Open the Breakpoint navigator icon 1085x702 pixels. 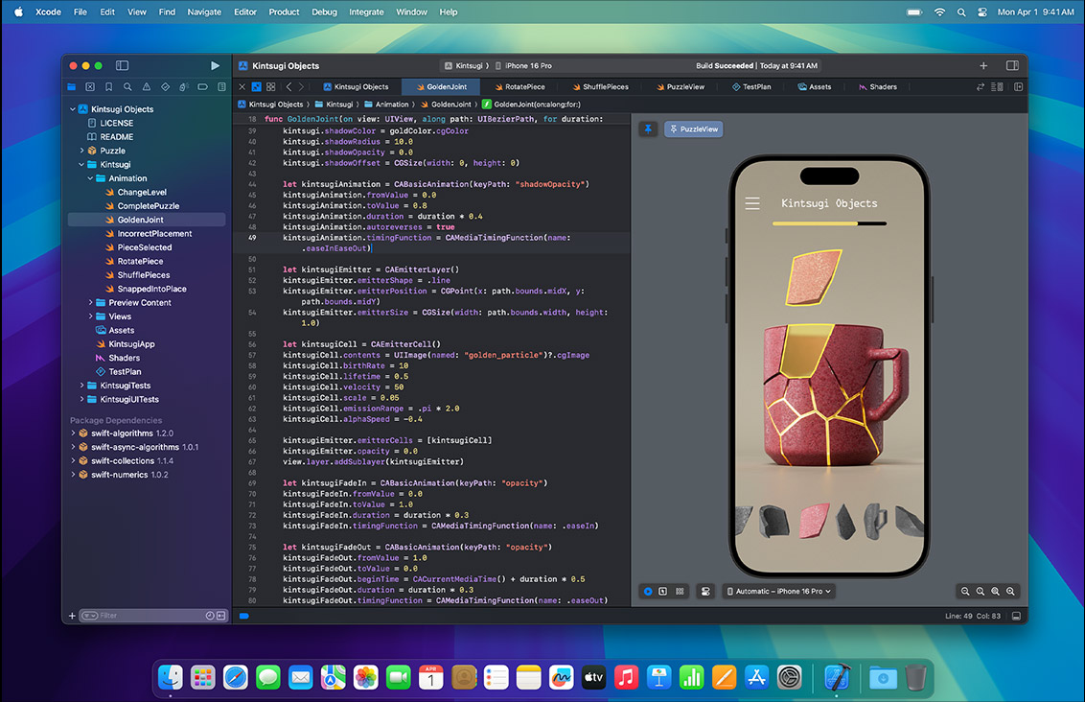(202, 86)
